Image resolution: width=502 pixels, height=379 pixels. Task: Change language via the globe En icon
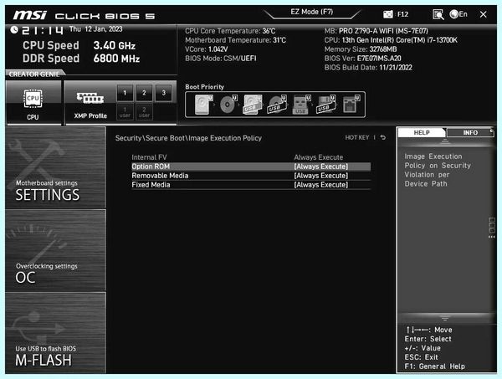(x=458, y=14)
